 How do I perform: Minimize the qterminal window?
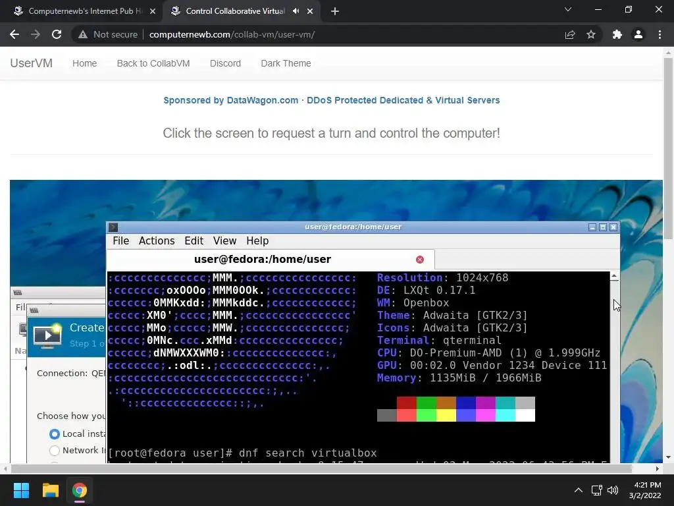point(592,227)
